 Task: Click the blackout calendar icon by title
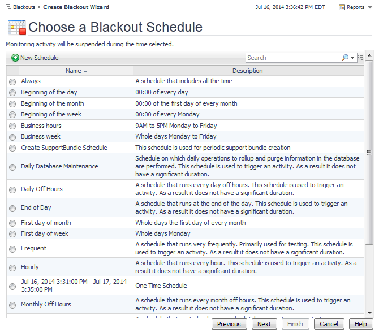tap(16, 27)
